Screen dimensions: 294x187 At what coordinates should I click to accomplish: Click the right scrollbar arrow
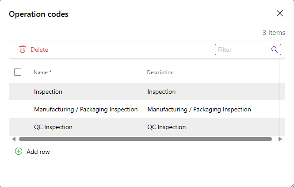280,139
